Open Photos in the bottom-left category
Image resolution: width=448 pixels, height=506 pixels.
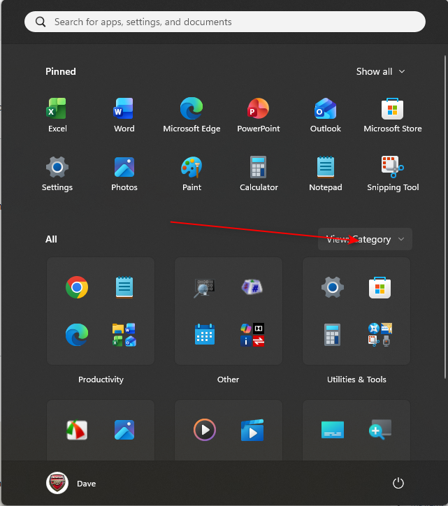pos(124,430)
